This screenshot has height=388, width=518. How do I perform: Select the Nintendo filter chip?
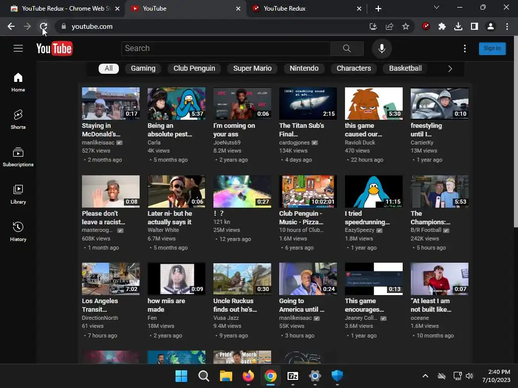pyautogui.click(x=304, y=68)
